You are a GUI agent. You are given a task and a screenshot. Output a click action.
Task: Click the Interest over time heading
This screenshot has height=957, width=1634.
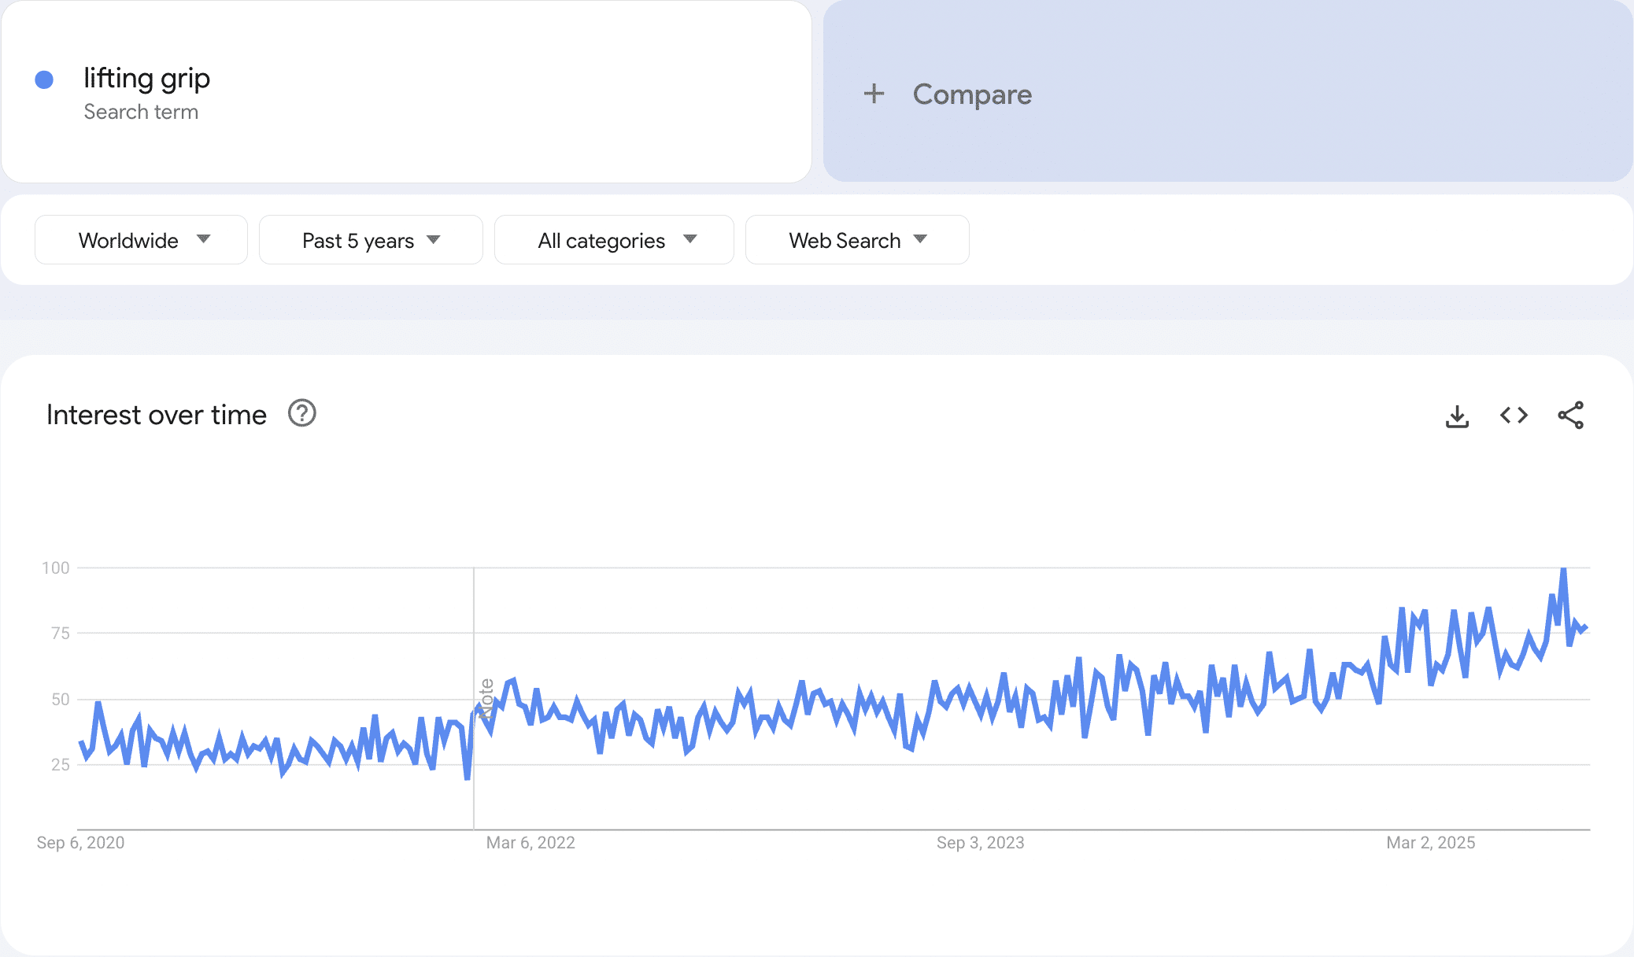pos(157,415)
